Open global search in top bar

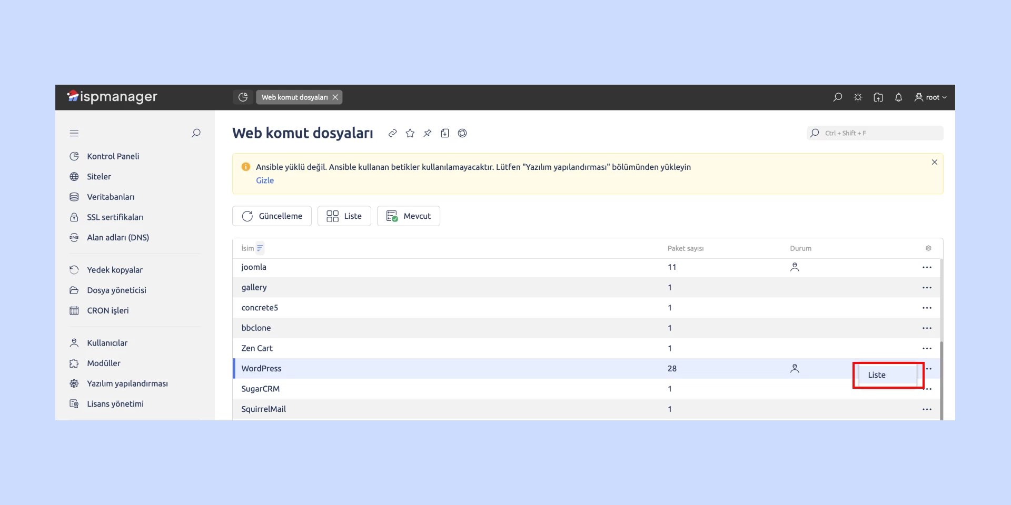coord(837,97)
